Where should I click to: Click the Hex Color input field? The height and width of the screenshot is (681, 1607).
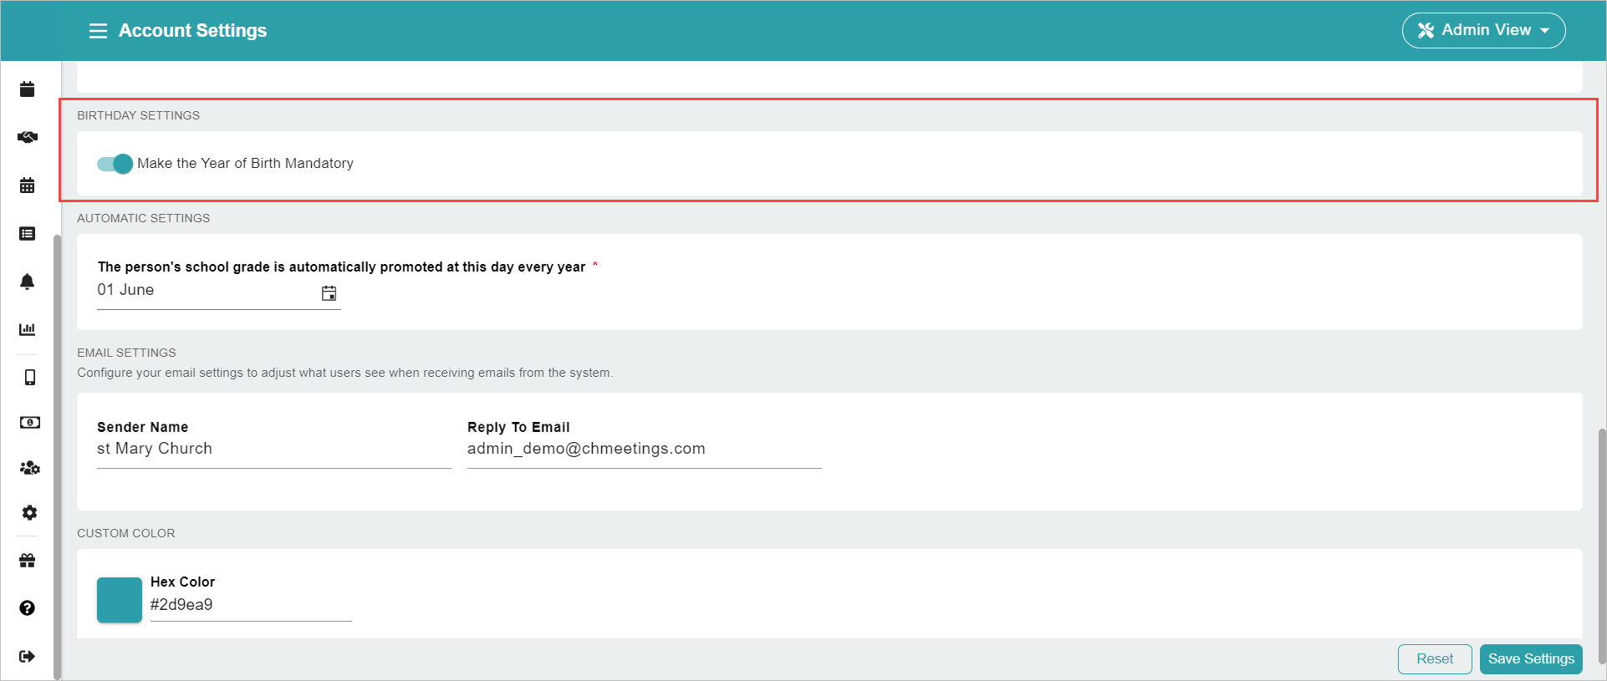251,606
